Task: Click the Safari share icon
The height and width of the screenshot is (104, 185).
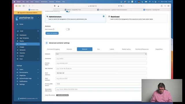Action: coord(162,6)
